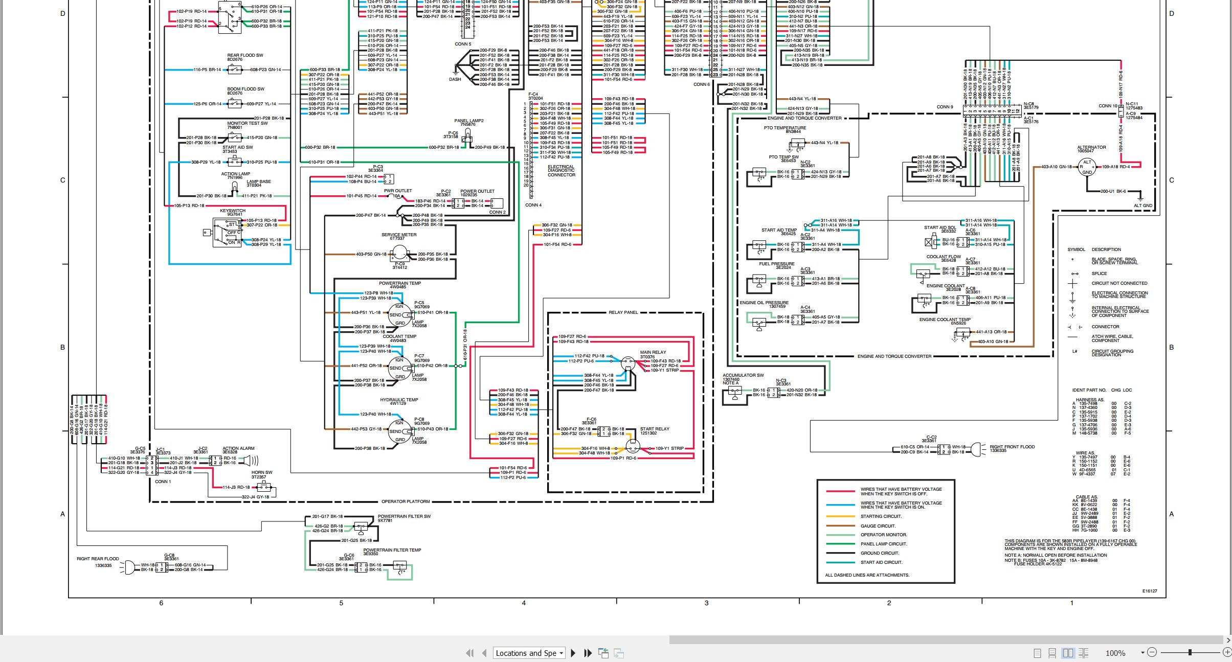Screen dimensions: 1232x662
Task: Click the START AID CIRCUIT legend entry
Action: pos(881,562)
